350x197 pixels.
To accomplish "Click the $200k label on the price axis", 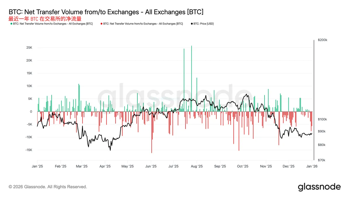I will 322,40.
